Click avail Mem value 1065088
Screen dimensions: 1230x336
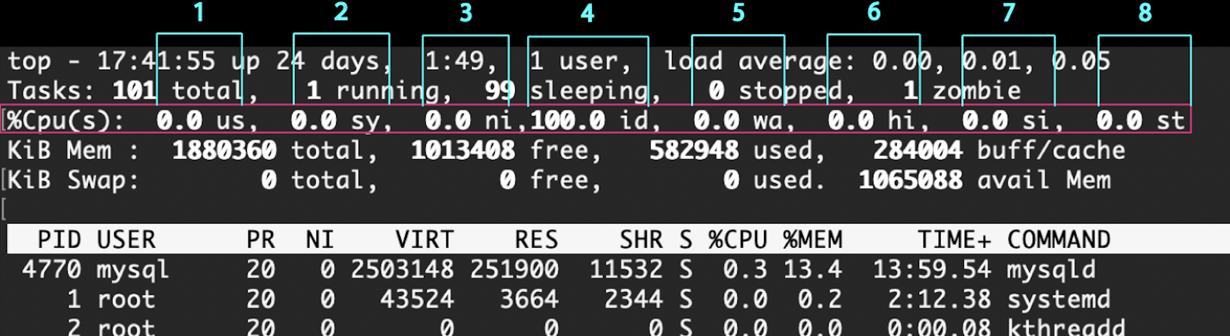[x=911, y=180]
